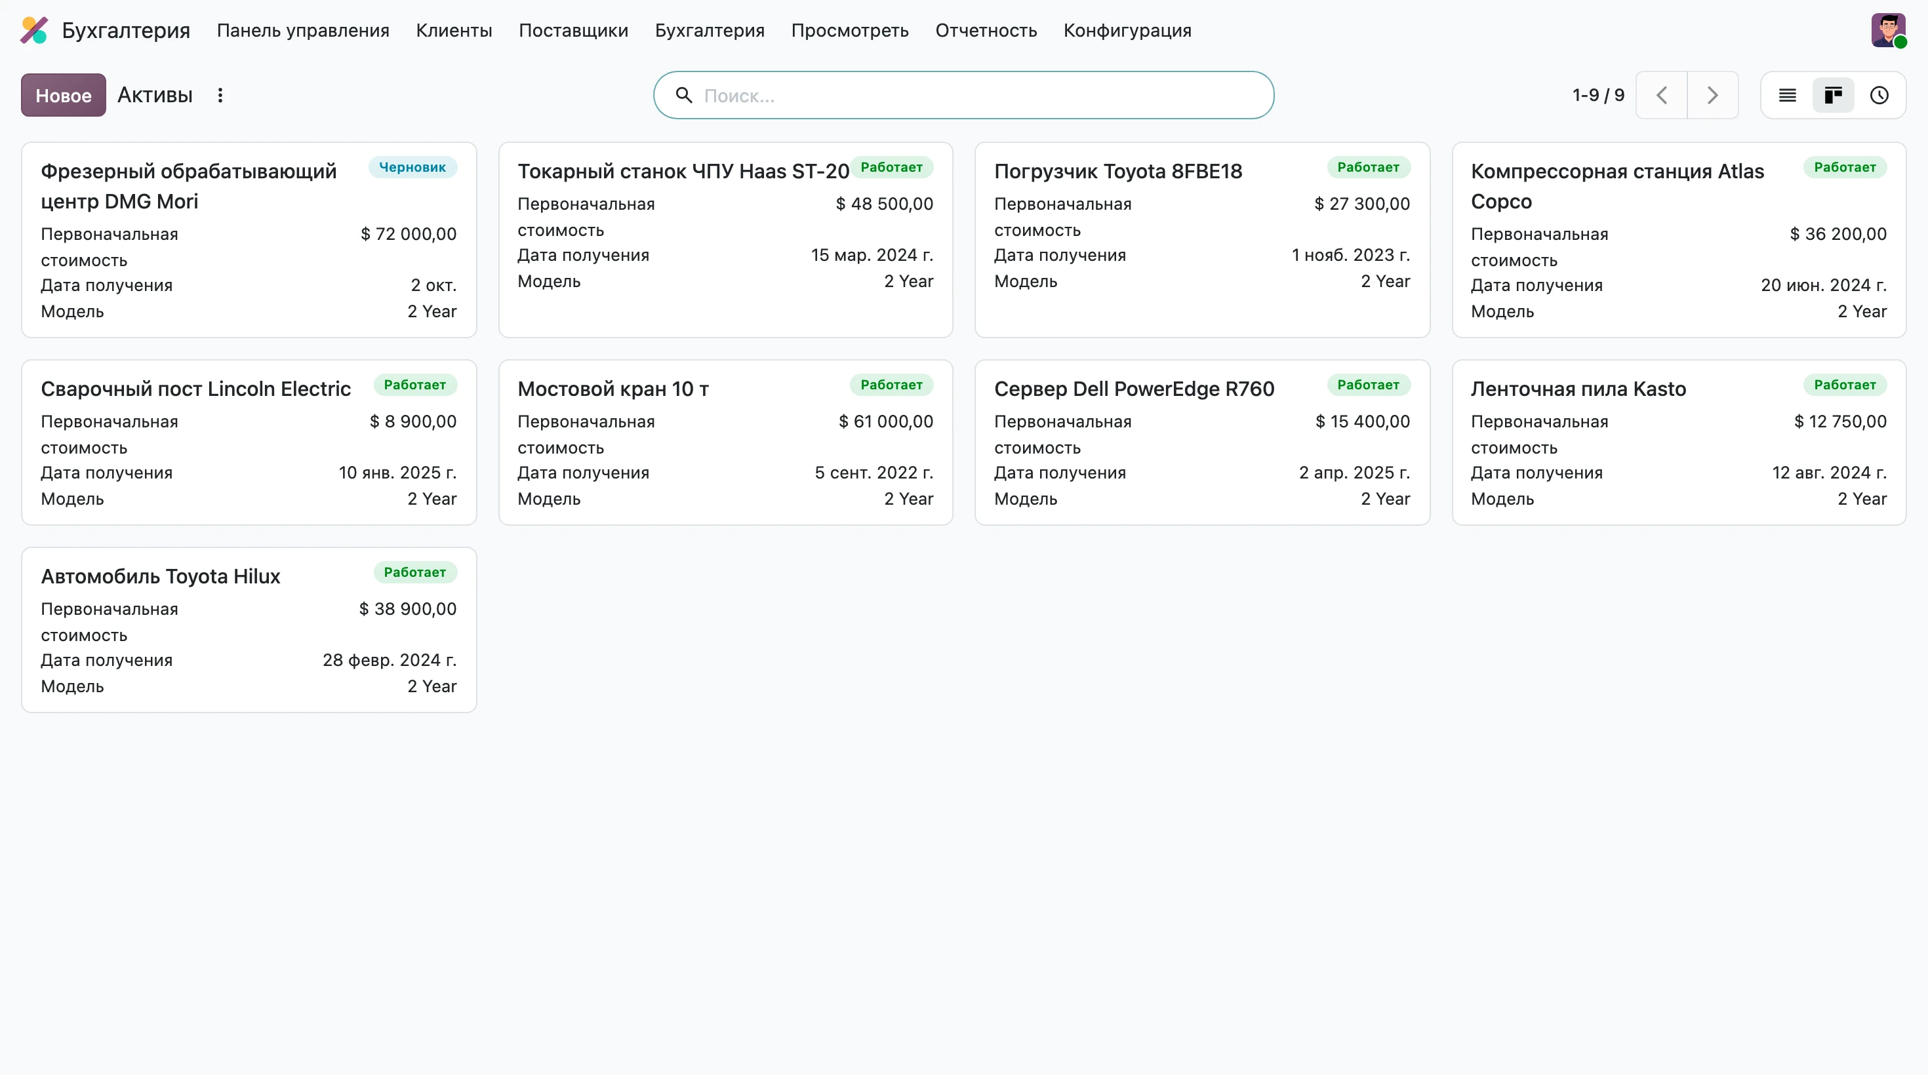This screenshot has width=1928, height=1075.
Task: Switch to kanban view
Action: pyautogui.click(x=1833, y=95)
